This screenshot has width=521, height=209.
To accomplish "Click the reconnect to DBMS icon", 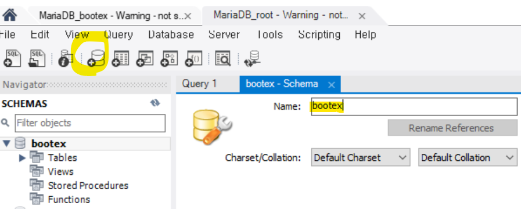I will (x=253, y=59).
